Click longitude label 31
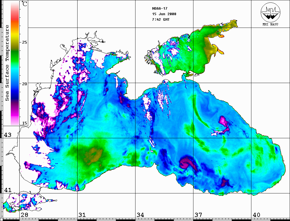290x221 pixels. [82, 215]
